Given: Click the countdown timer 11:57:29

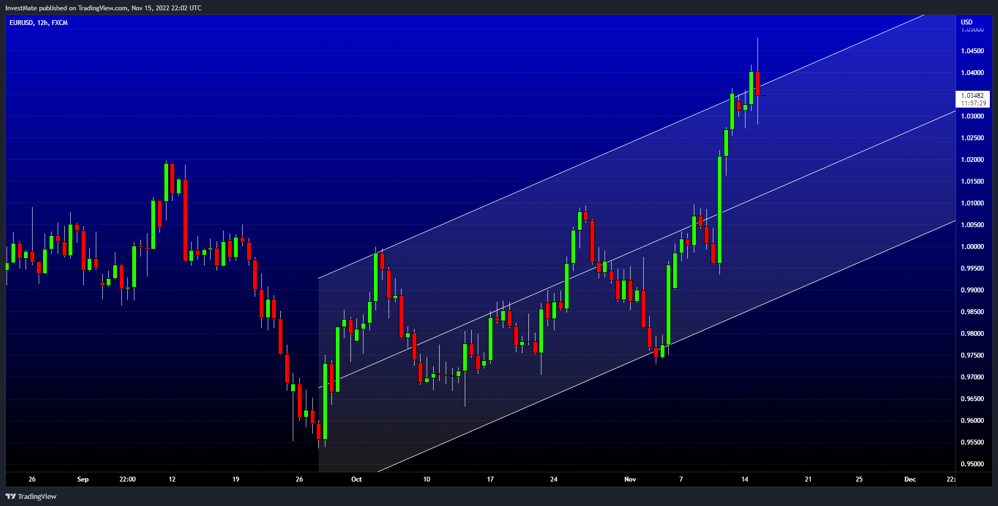Looking at the screenshot, I should (x=973, y=103).
